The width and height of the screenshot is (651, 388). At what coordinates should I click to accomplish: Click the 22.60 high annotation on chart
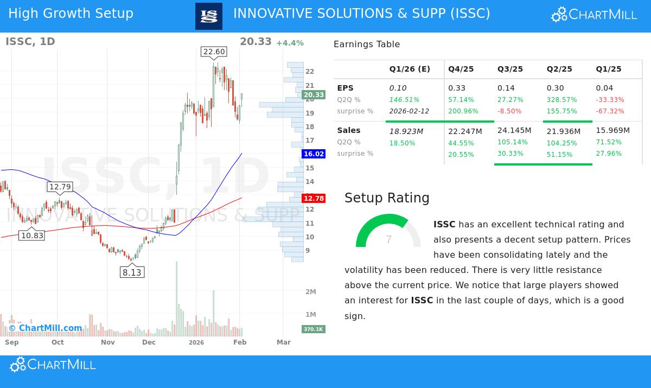point(214,52)
